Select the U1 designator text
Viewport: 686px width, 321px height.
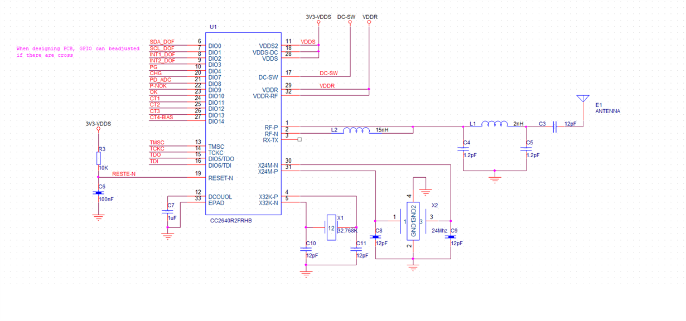(213, 27)
